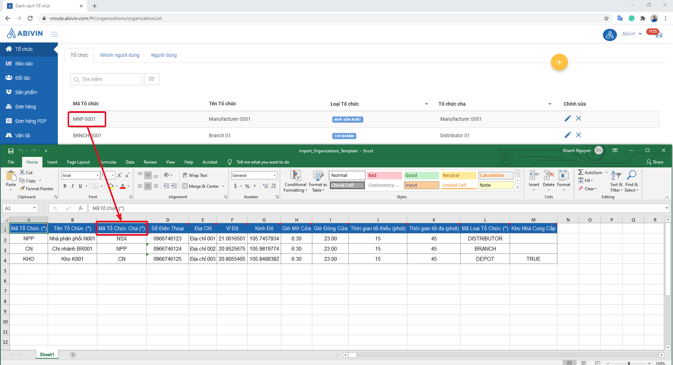The height and width of the screenshot is (365, 673).
Task: Click the insert function fx icon
Action: (81, 208)
